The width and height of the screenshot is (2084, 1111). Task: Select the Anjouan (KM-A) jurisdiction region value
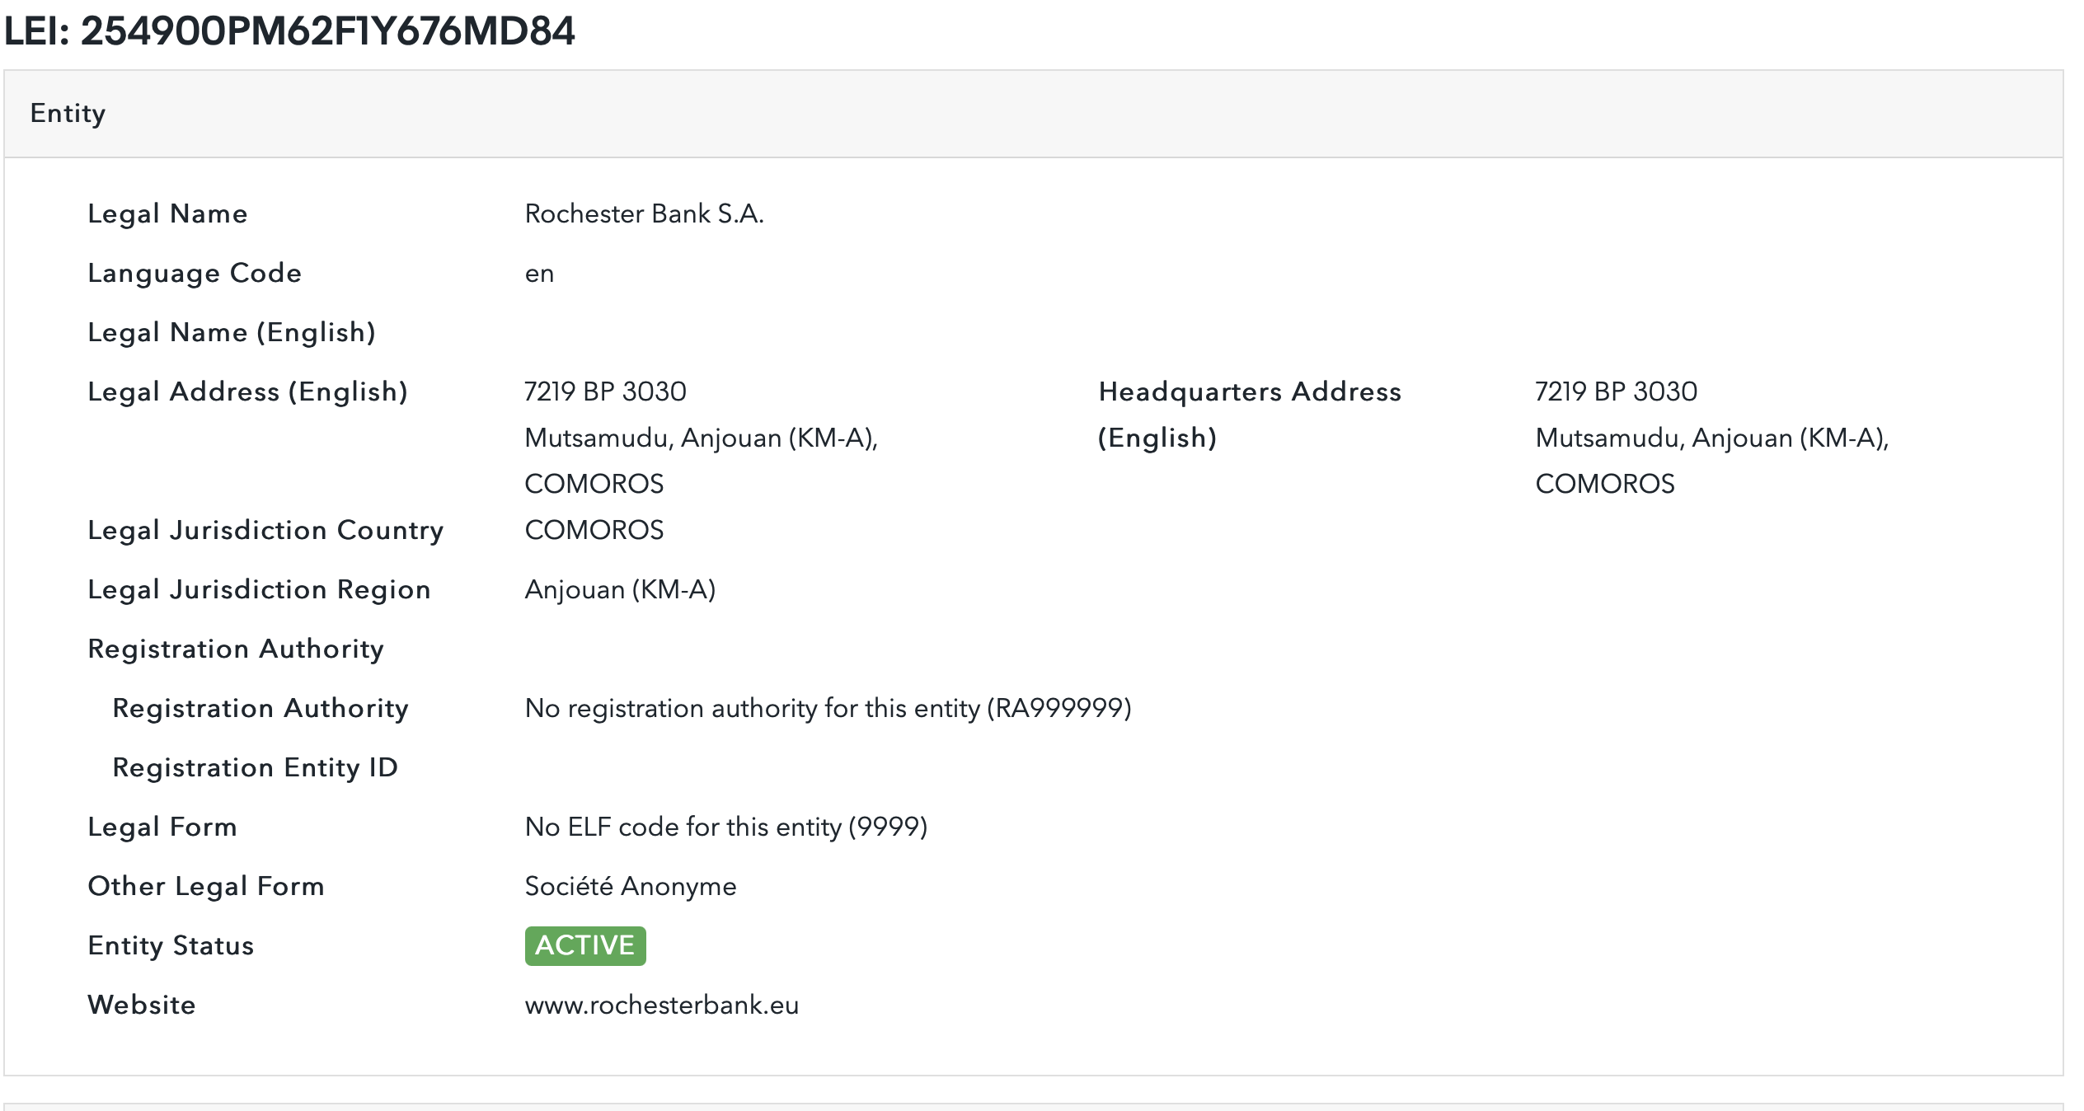pos(620,589)
